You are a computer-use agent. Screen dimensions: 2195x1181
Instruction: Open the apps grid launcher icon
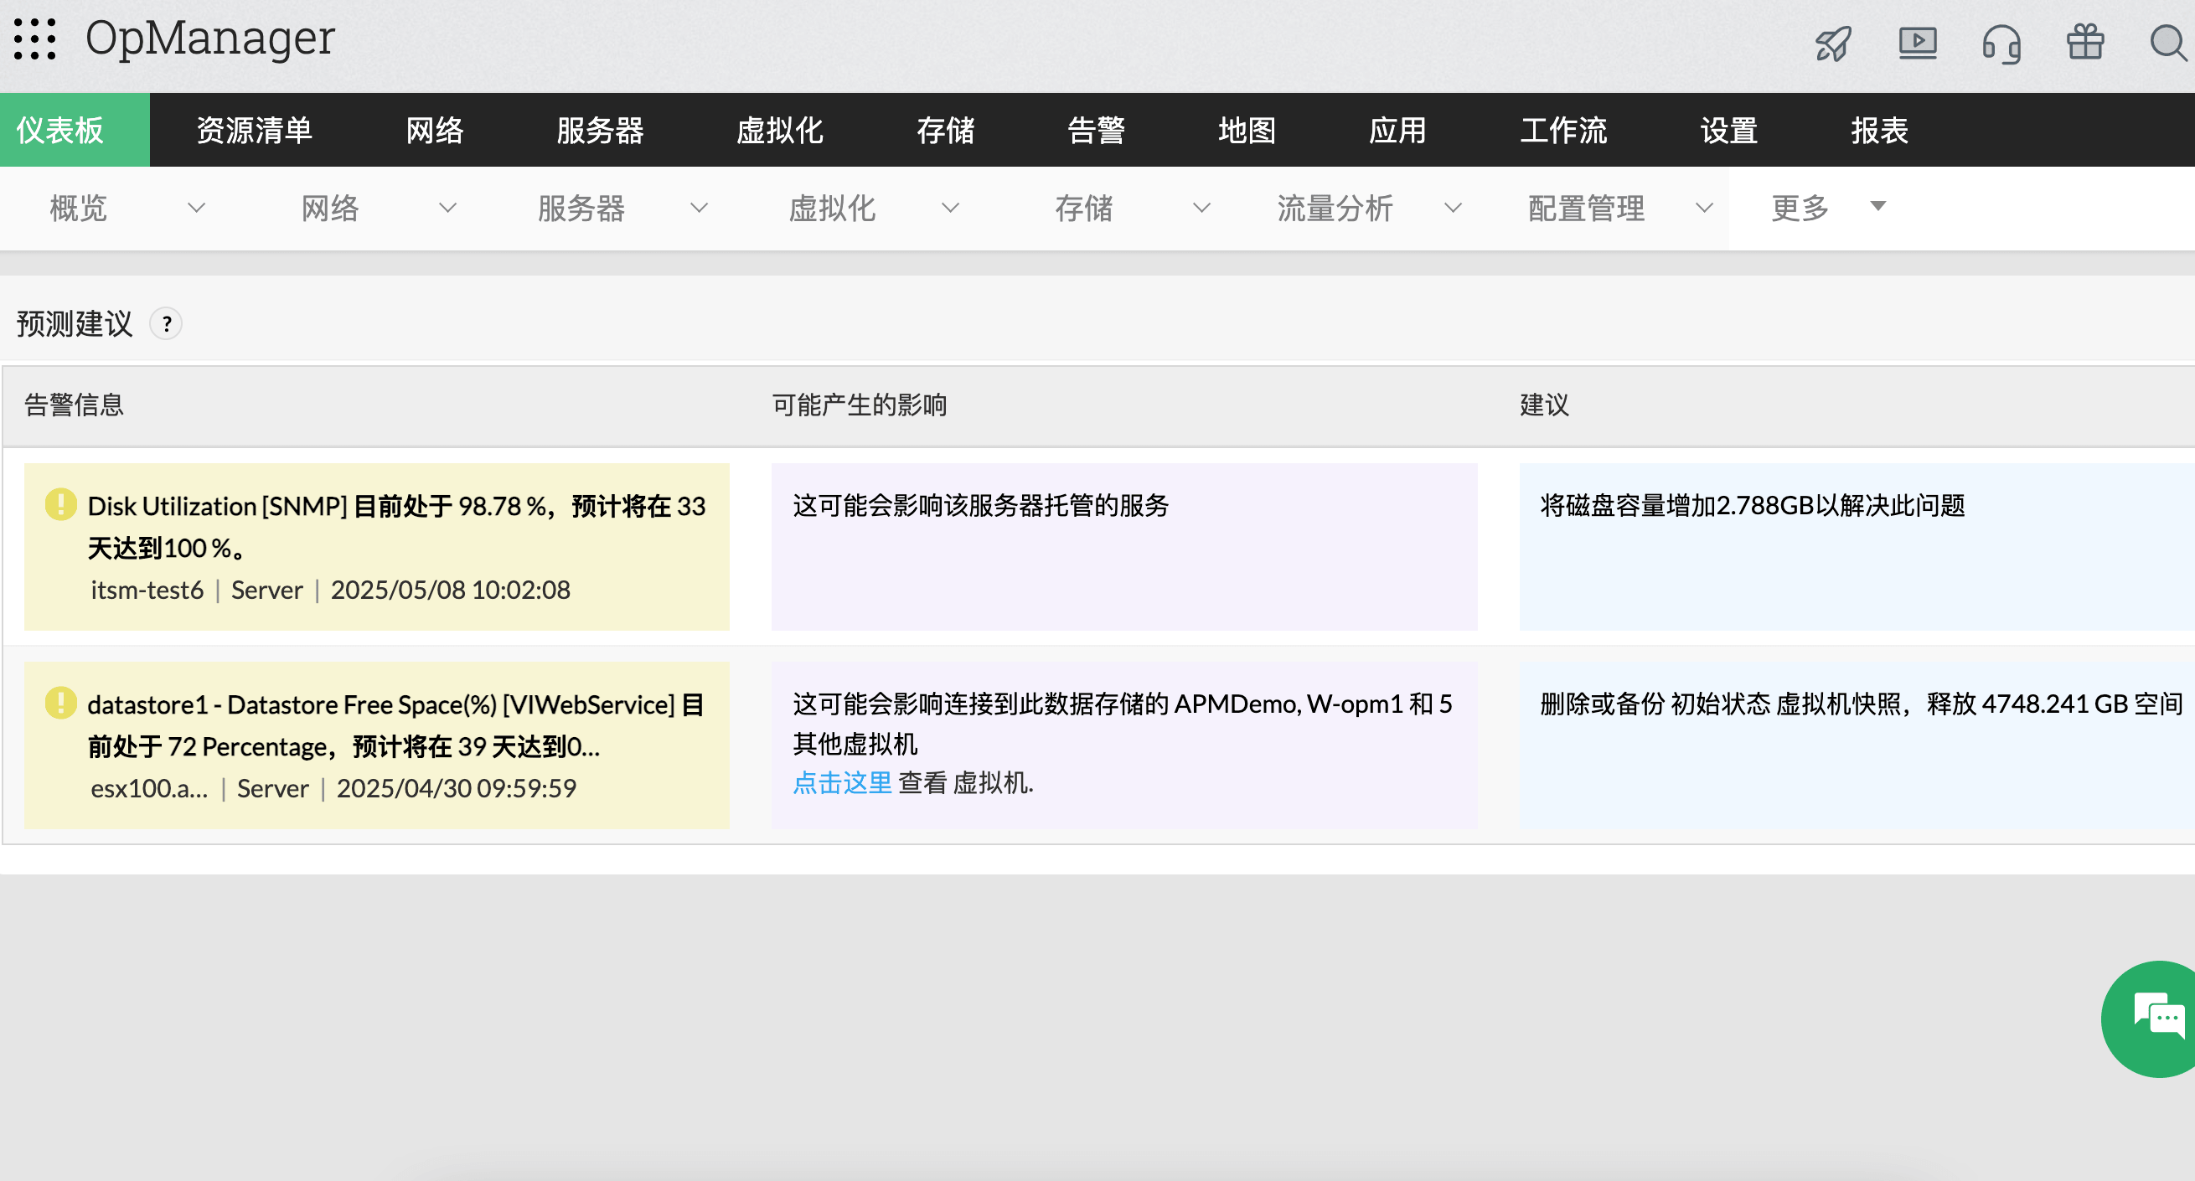[35, 39]
